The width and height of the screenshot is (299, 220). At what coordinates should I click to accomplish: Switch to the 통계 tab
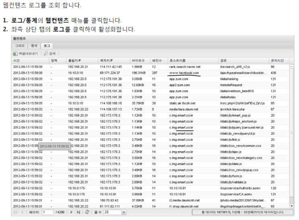[x=34, y=46]
